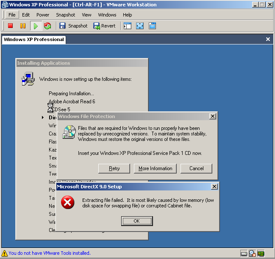275x259 pixels.
Task: Open the Snapshot menu
Action: tap(65, 15)
